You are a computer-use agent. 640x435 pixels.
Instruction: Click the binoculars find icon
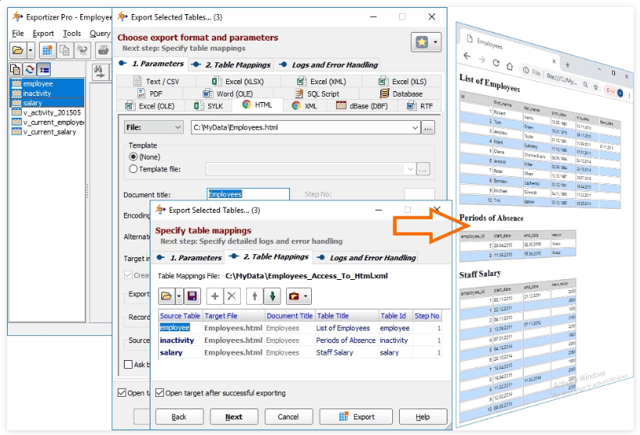pos(99,72)
